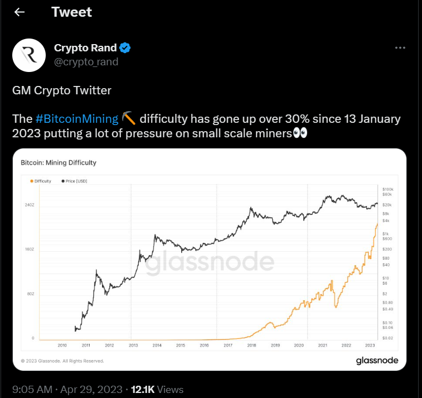The height and width of the screenshot is (398, 422).
Task: Open the @crypto_rand handle link
Action: [x=86, y=62]
